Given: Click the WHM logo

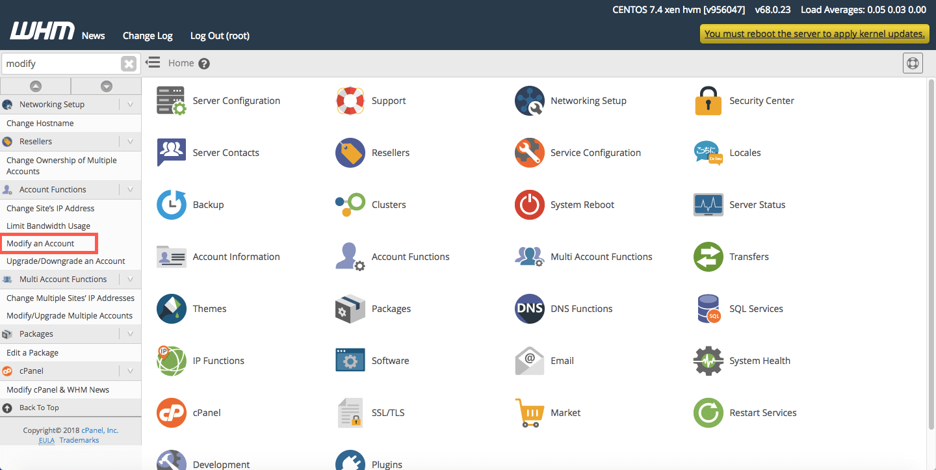Looking at the screenshot, I should [x=42, y=31].
